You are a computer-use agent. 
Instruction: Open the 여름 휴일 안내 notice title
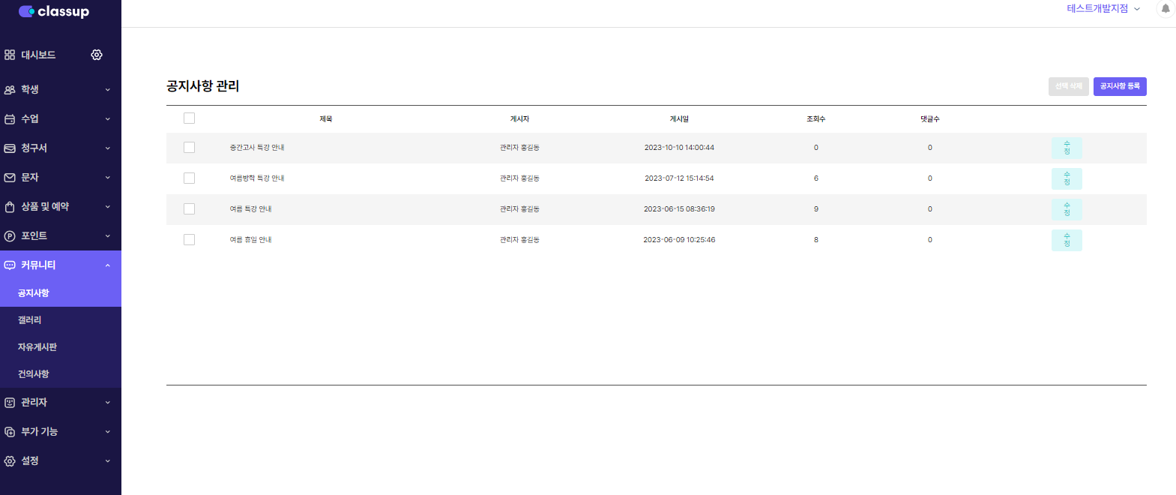(250, 240)
